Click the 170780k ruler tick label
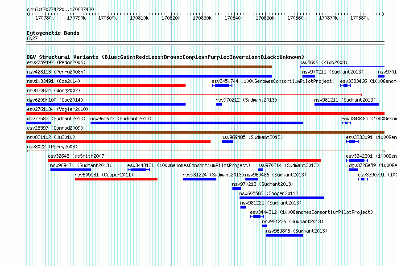The height and width of the screenshot is (266, 397). click(45, 18)
